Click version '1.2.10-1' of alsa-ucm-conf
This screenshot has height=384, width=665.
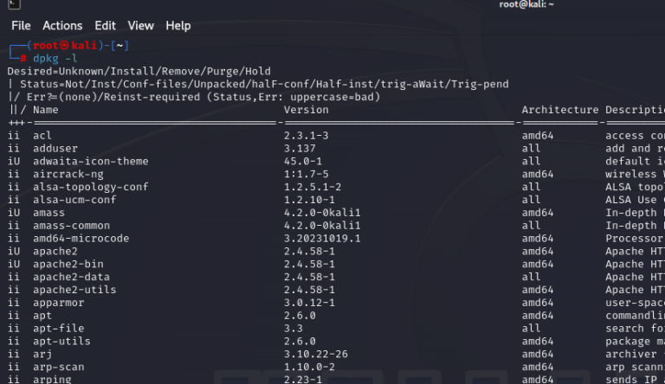click(309, 200)
